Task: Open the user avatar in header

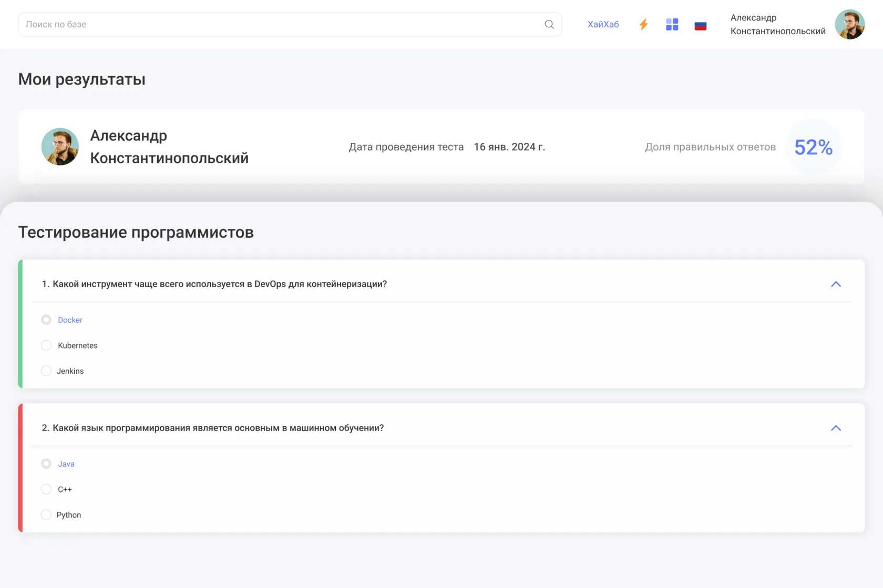Action: [849, 25]
